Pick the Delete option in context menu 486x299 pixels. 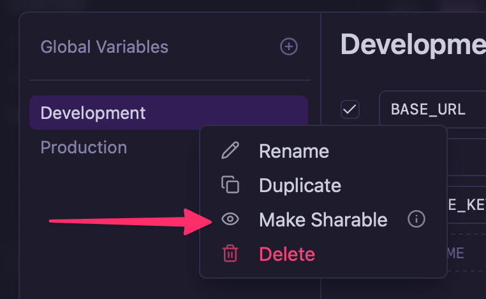point(287,254)
